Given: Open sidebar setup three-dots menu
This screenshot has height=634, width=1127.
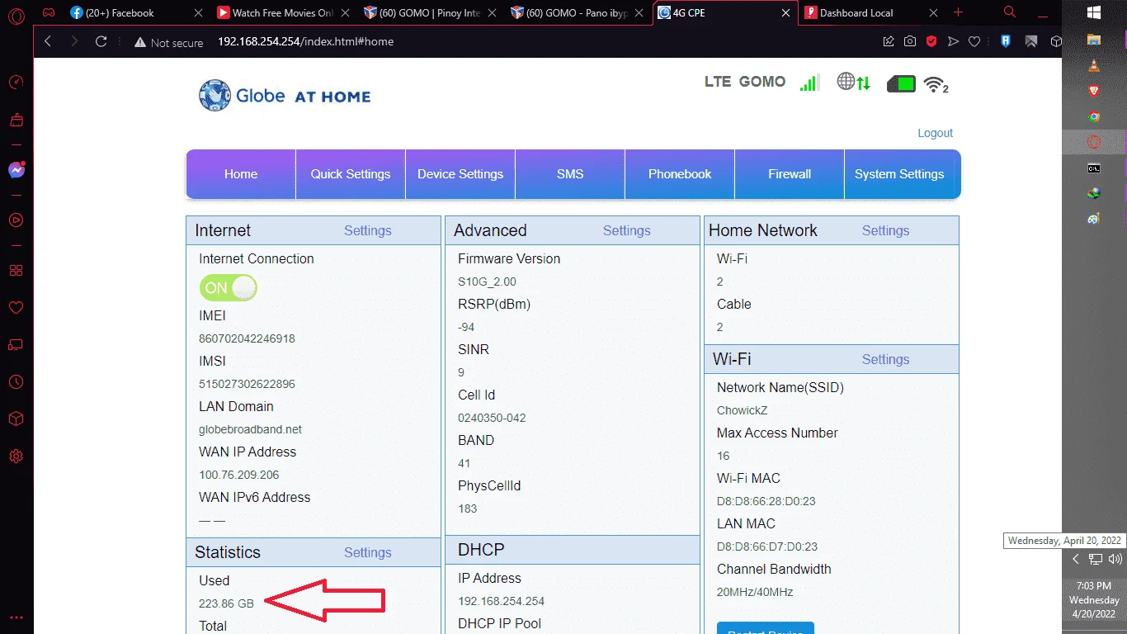Looking at the screenshot, I should (x=16, y=617).
